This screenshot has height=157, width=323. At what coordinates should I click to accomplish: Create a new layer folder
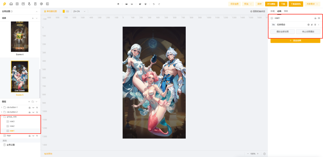pyautogui.click(x=33, y=102)
